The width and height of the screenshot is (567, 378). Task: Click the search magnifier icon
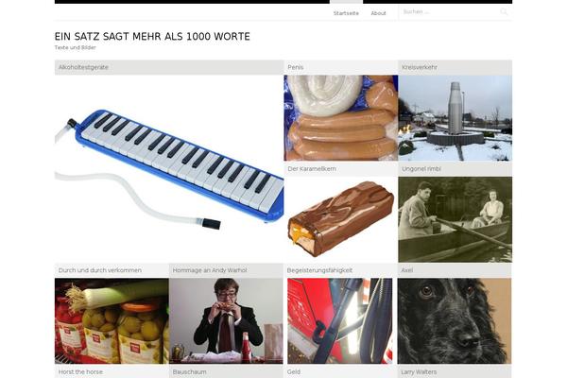pyautogui.click(x=504, y=12)
